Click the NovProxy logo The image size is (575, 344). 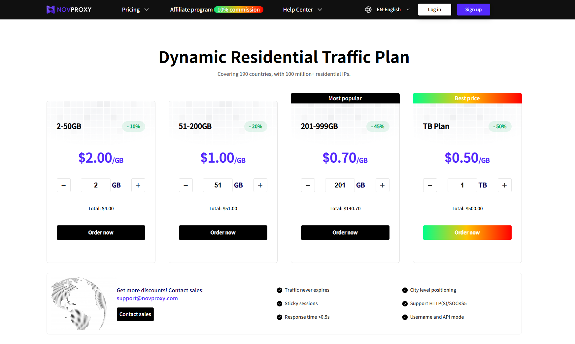pos(69,10)
